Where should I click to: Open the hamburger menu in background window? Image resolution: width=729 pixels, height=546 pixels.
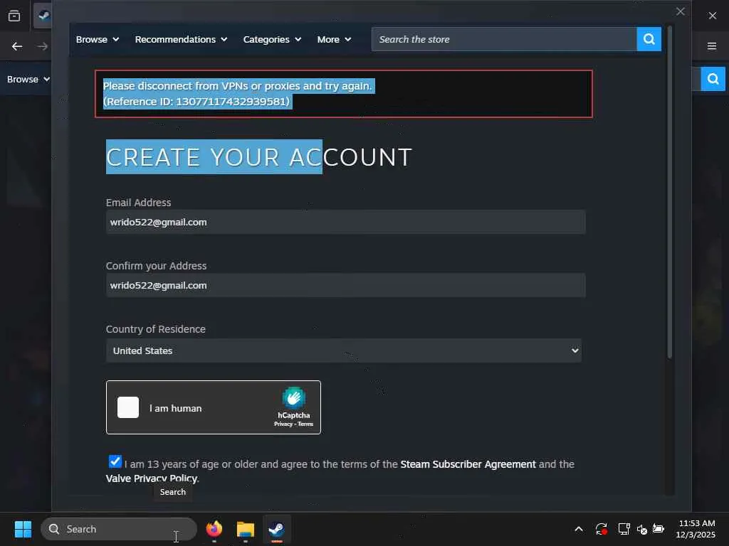click(x=712, y=46)
